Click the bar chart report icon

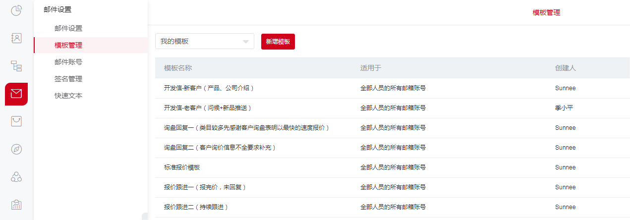(x=16, y=205)
